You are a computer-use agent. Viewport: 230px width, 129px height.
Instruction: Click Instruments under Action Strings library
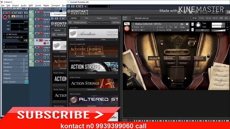[92, 90]
